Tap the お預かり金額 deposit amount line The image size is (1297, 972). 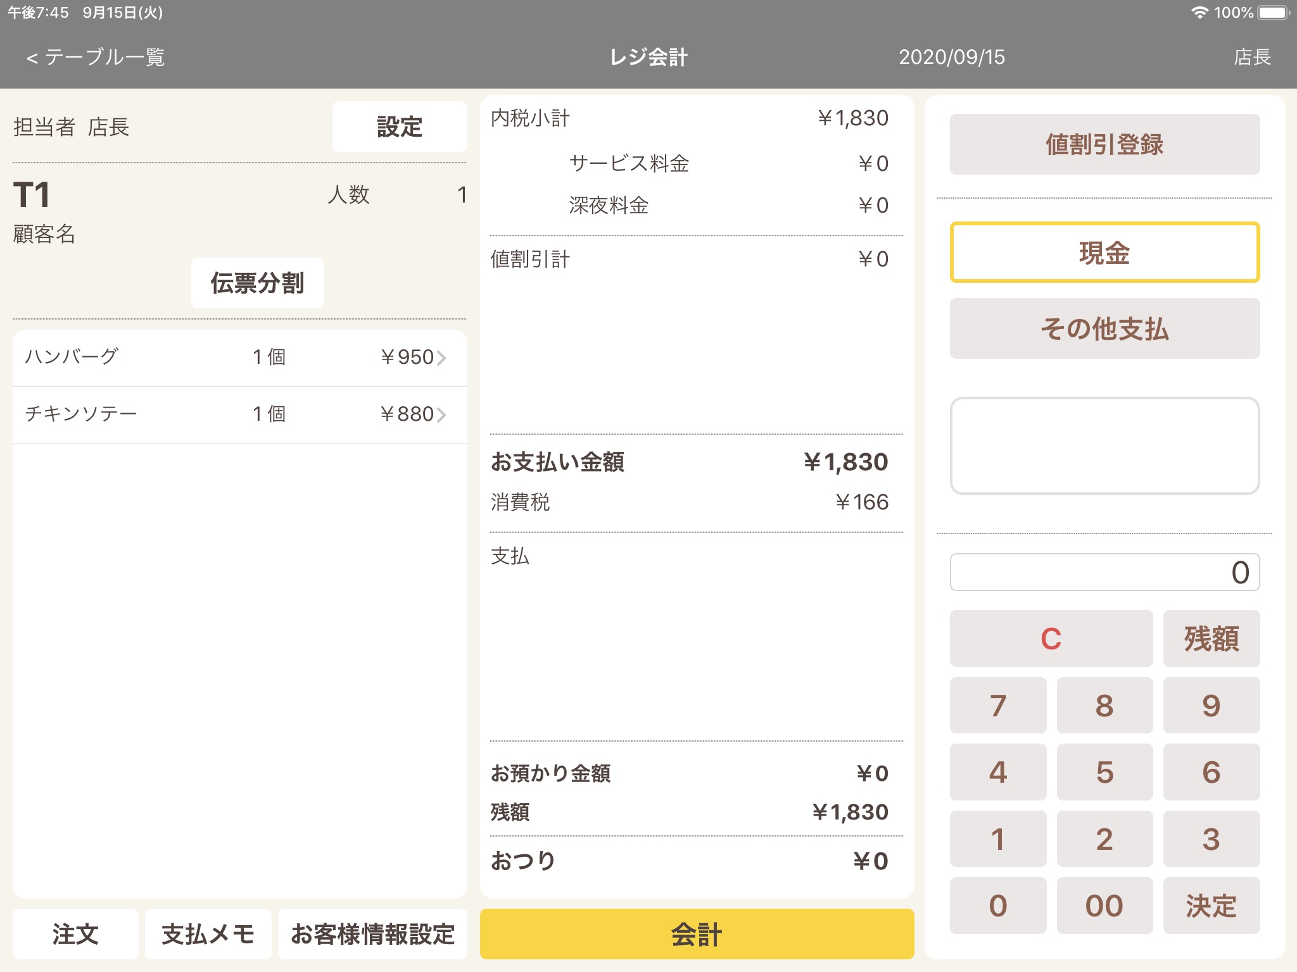tap(690, 773)
